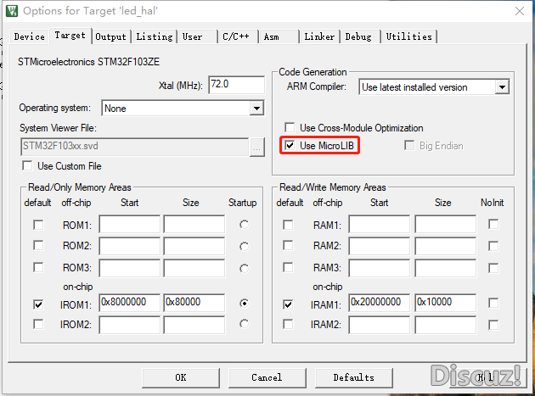Image resolution: width=535 pixels, height=396 pixels.
Task: Click the OK button
Action: click(181, 377)
